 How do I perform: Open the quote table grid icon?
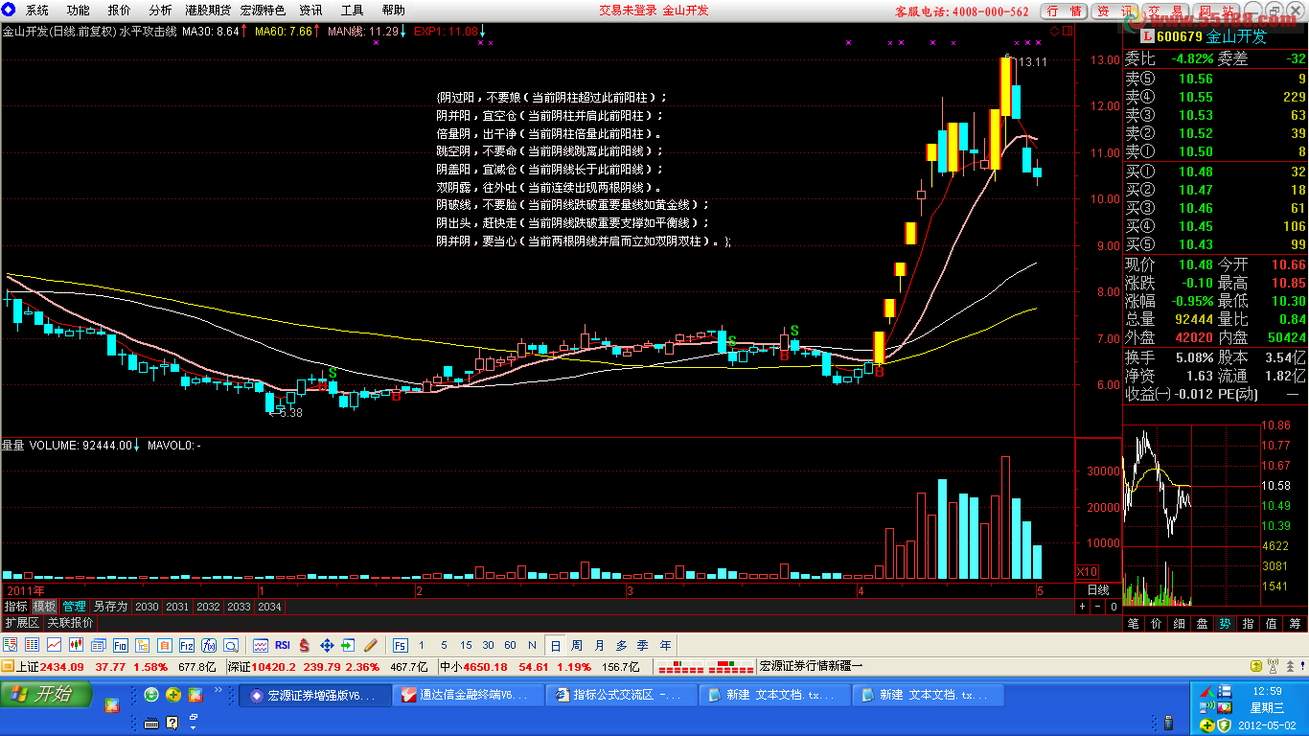coord(32,645)
